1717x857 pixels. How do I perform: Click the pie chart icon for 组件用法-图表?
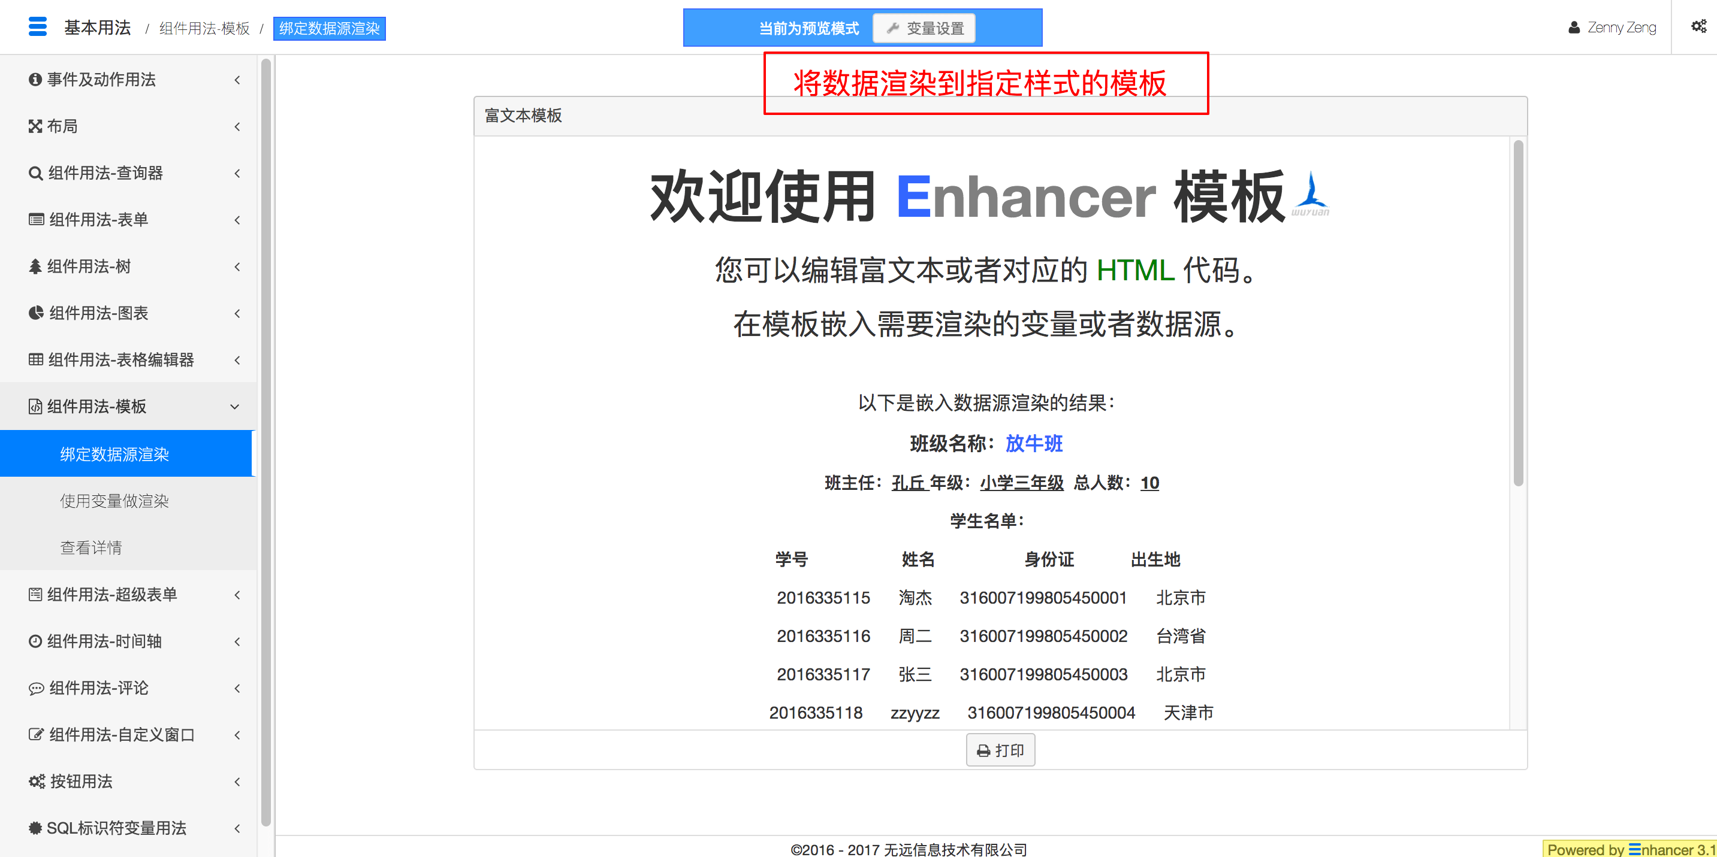tap(35, 314)
